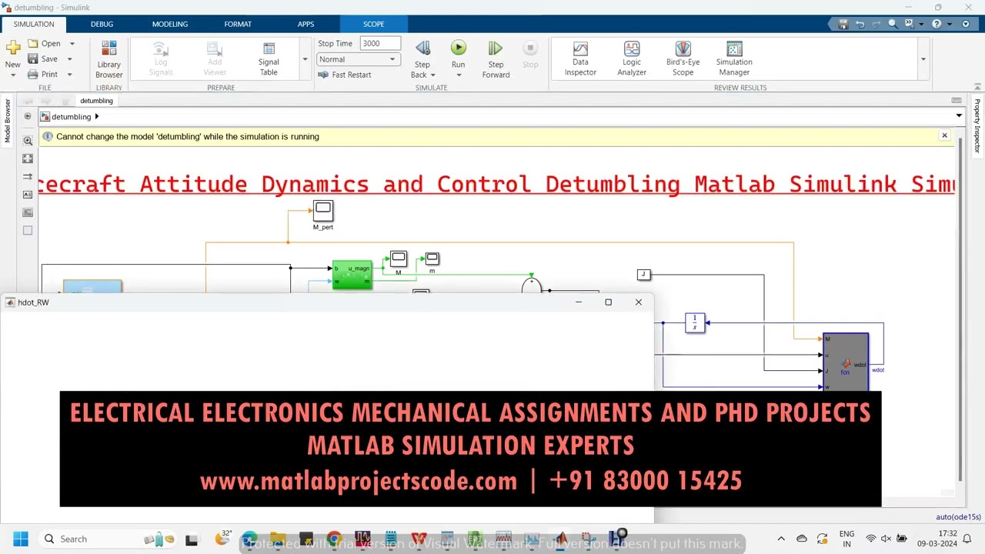
Task: Click the Save icon in File group
Action: pyautogui.click(x=33, y=58)
